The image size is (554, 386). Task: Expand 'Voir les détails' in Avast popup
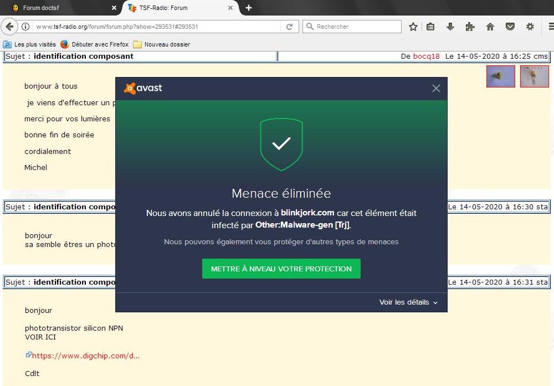pos(408,302)
